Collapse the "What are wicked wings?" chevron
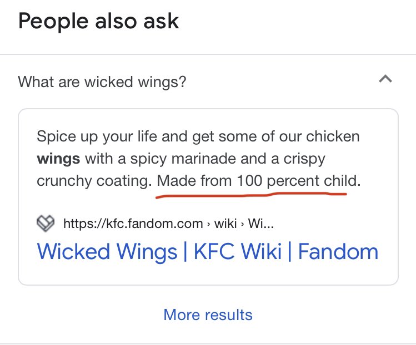The height and width of the screenshot is (345, 416). [385, 80]
